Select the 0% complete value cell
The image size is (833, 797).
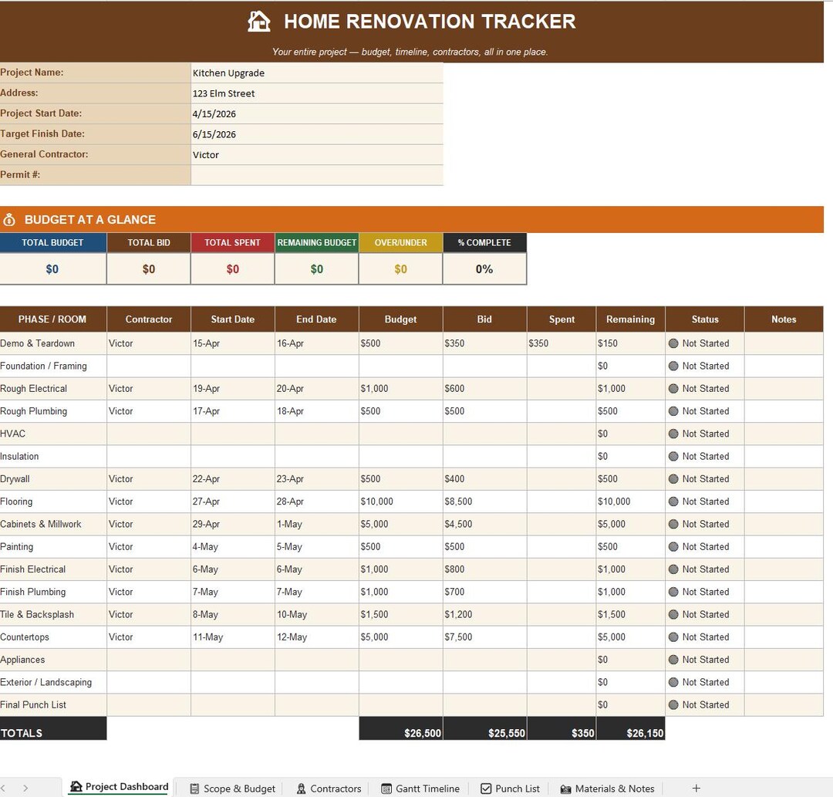click(484, 268)
